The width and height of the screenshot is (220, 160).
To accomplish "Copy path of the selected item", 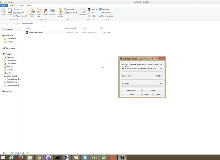I will [19, 12].
